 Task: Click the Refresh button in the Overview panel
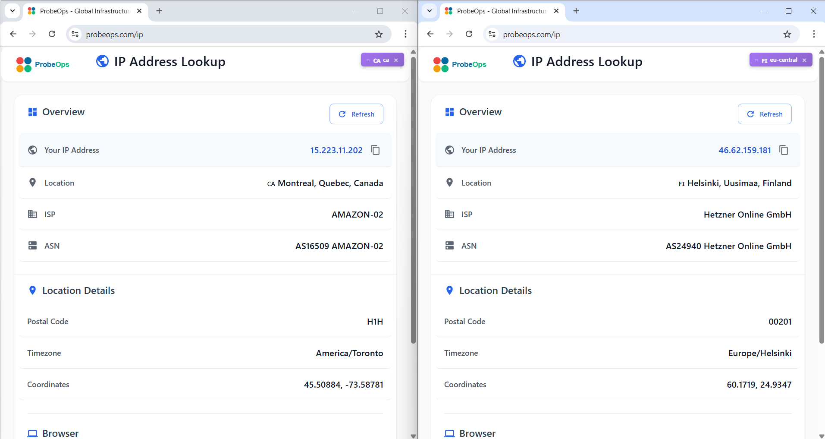click(x=356, y=114)
